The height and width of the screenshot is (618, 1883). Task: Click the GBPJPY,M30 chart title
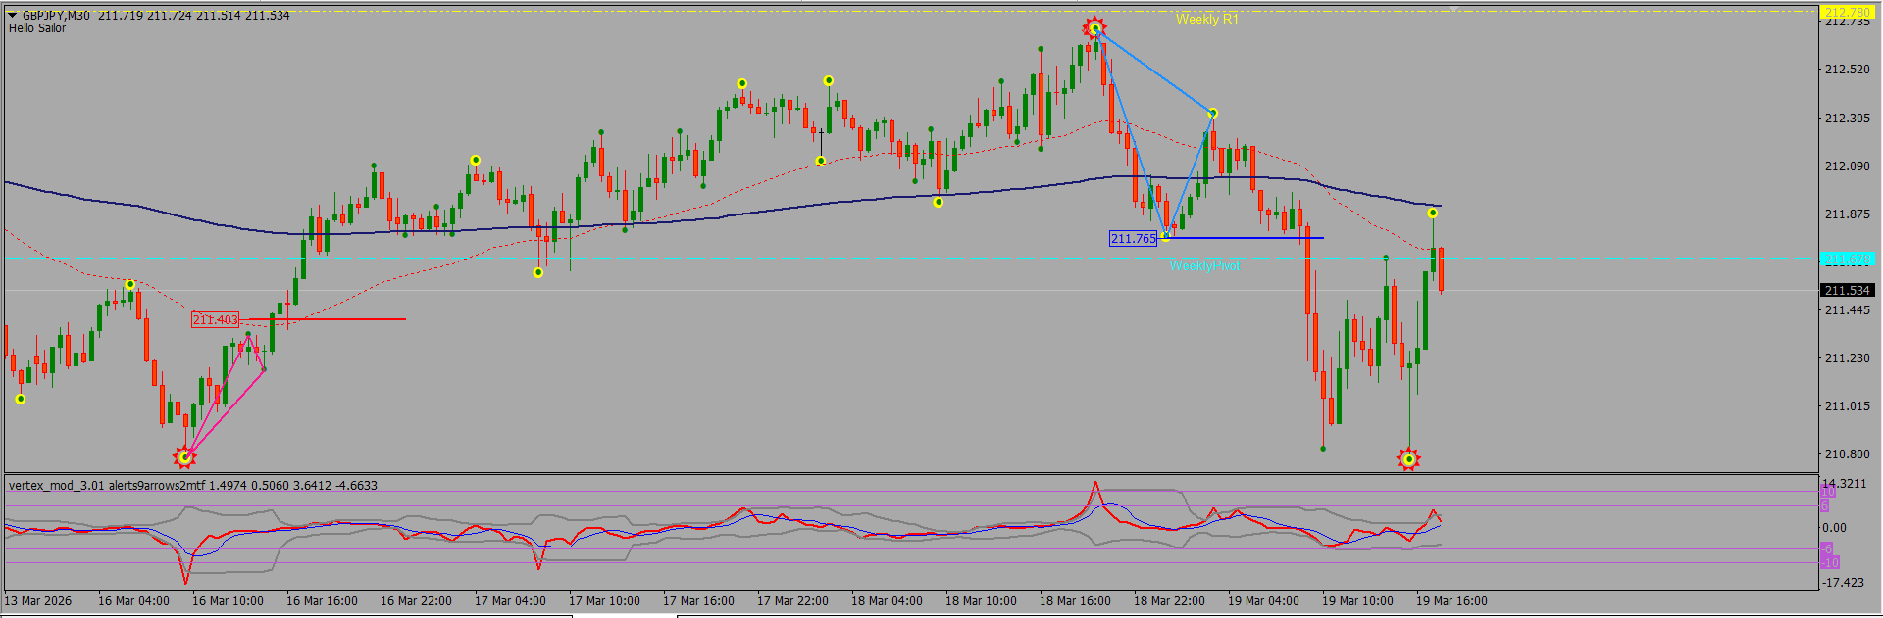56,15
